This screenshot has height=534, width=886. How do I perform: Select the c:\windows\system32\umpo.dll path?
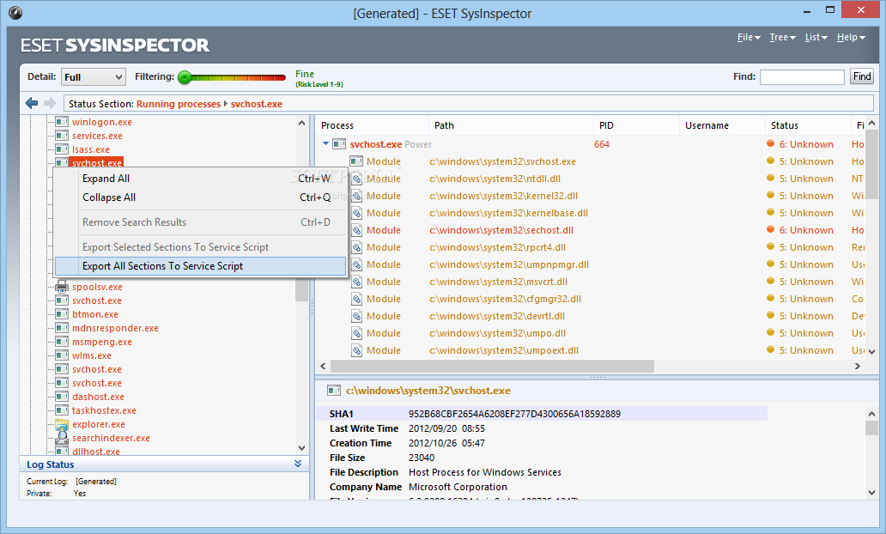[497, 333]
